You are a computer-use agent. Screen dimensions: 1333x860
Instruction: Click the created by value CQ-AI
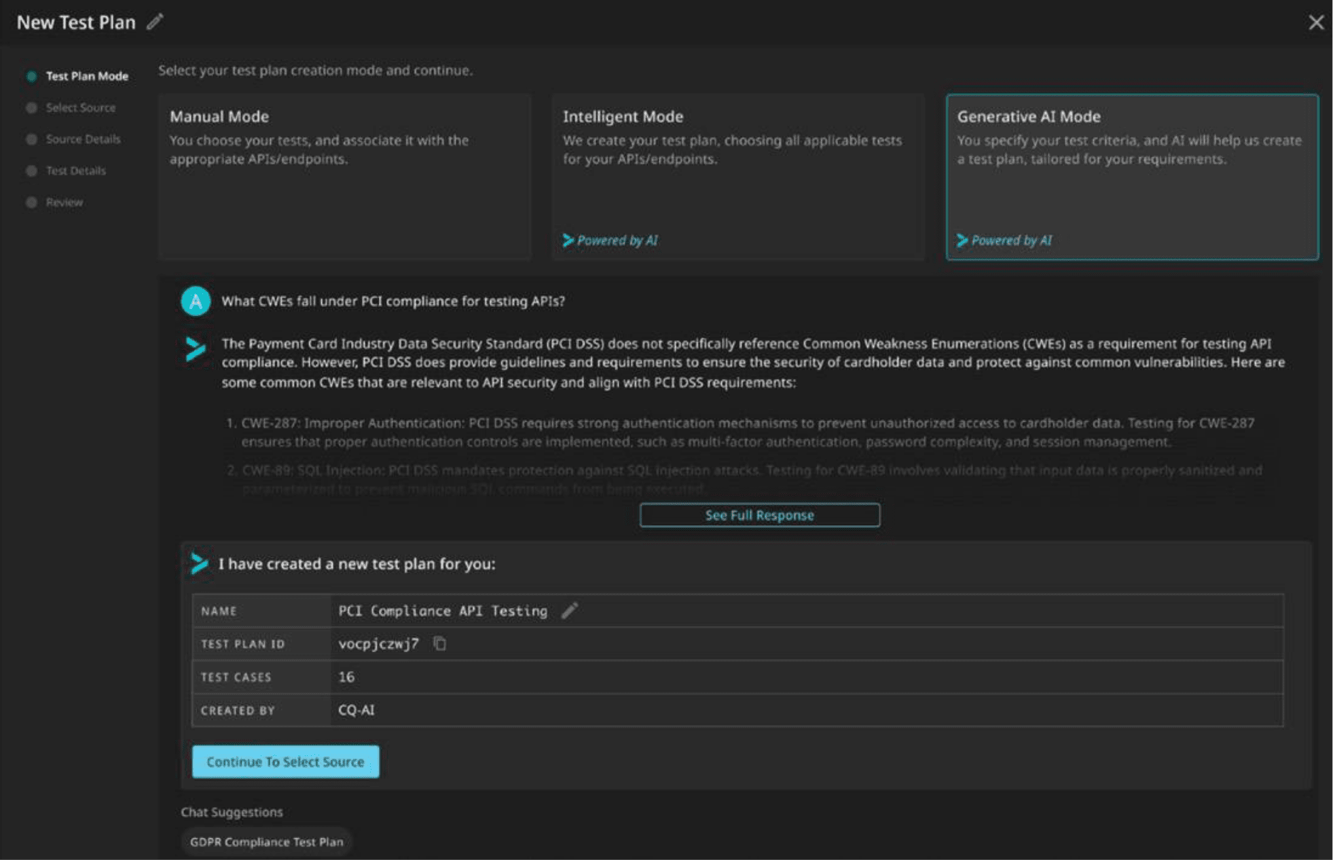coord(357,710)
